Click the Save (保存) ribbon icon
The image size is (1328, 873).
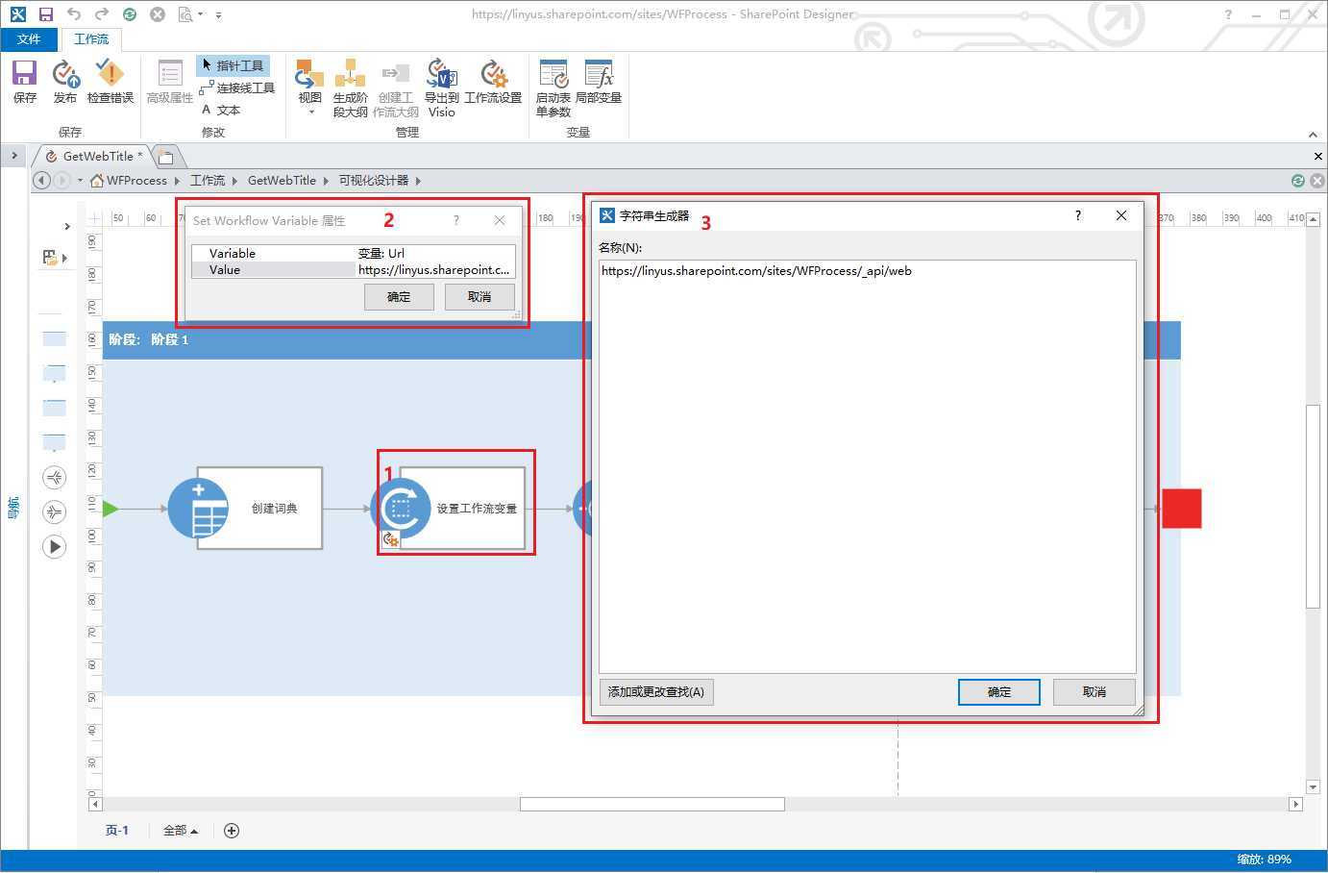tap(24, 82)
